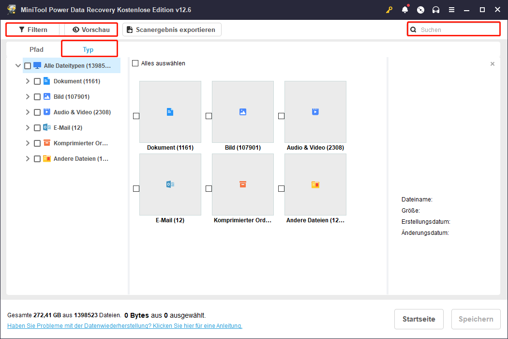Check the Alles auswählen checkbox
This screenshot has height=339, width=508.
(135, 63)
